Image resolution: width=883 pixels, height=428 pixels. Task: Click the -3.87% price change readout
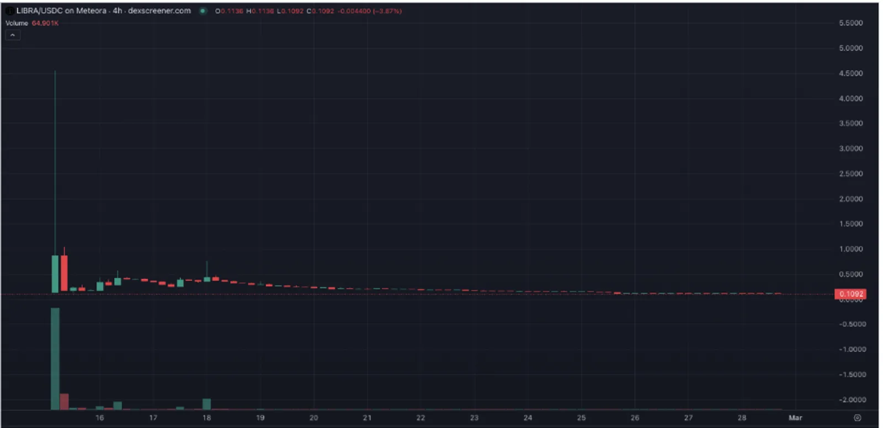[387, 11]
